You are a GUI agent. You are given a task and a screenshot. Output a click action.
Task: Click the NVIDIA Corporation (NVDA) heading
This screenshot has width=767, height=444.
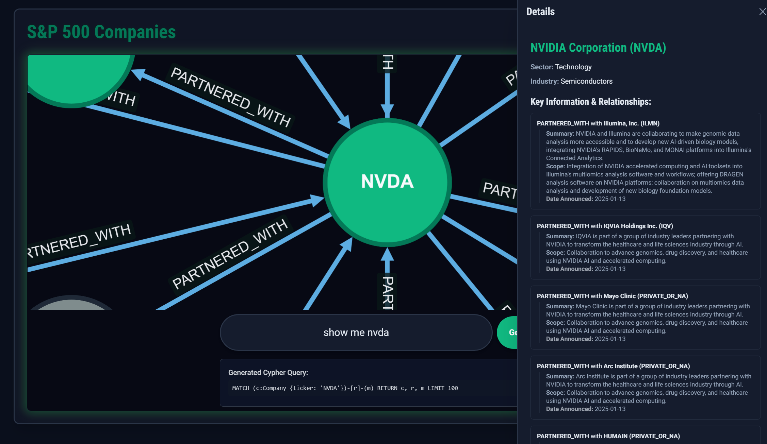click(x=598, y=48)
